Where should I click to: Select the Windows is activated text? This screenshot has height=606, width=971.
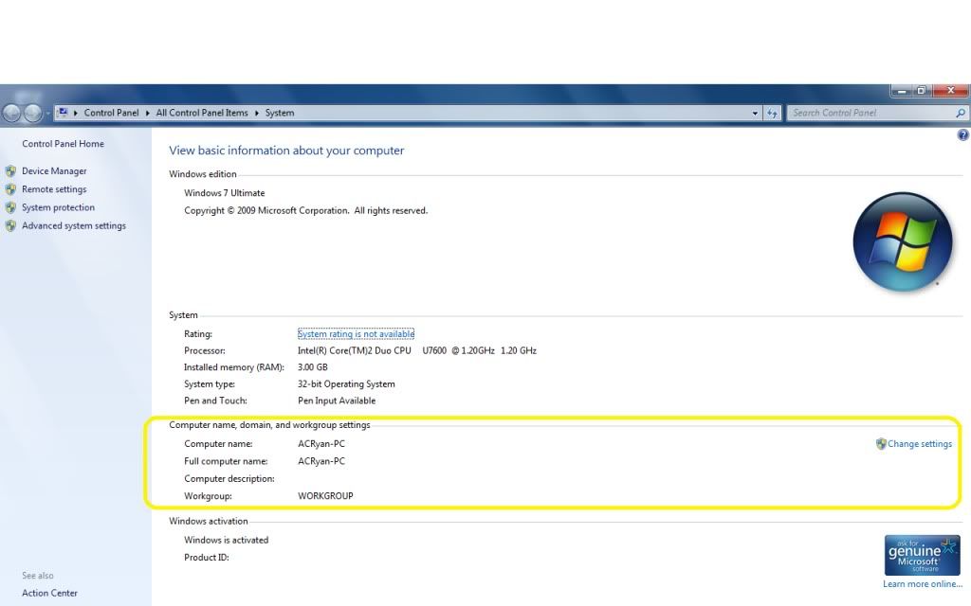point(226,540)
